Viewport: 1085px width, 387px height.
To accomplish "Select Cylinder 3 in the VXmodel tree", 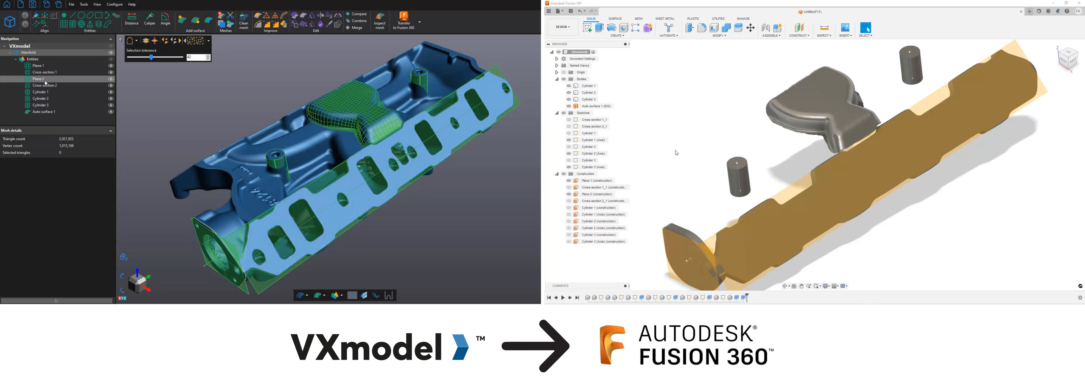I will tap(40, 105).
